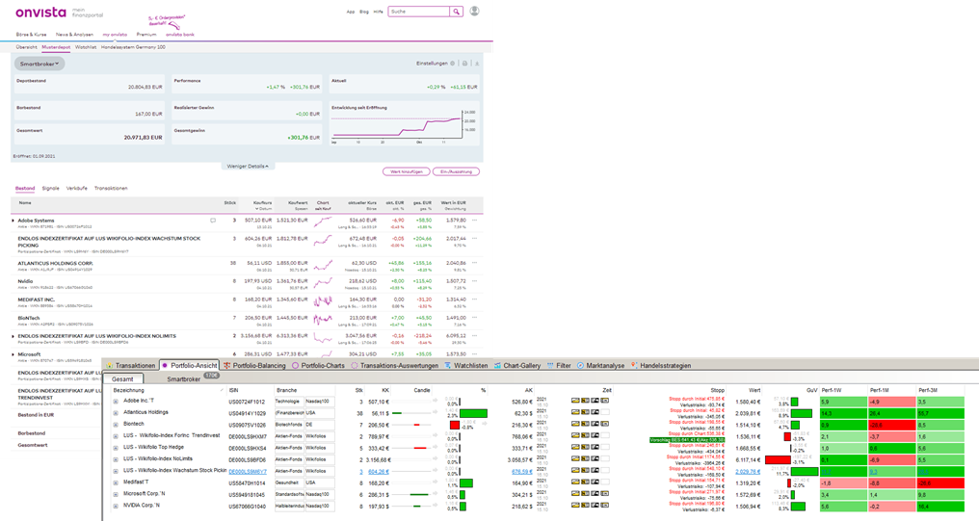
Task: Click the 2.029,76 € Wert link
Action: (748, 472)
